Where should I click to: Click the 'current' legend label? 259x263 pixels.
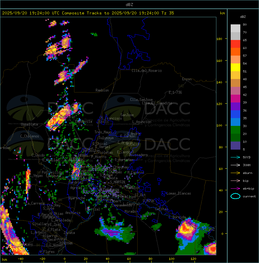(249, 196)
